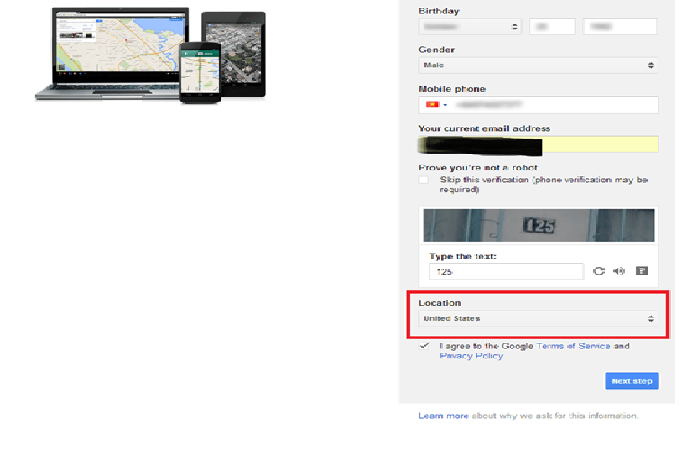Open the Privacy Policy link
This screenshot has height=450, width=687.
(x=471, y=356)
